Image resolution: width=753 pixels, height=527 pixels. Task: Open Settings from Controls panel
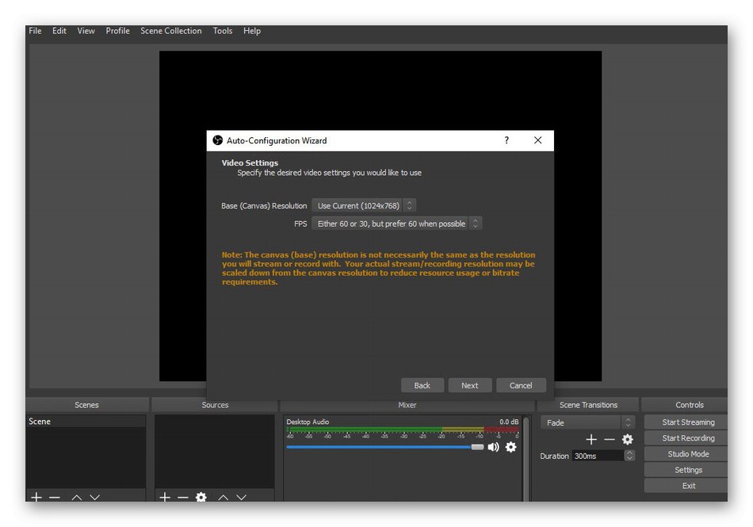click(687, 470)
